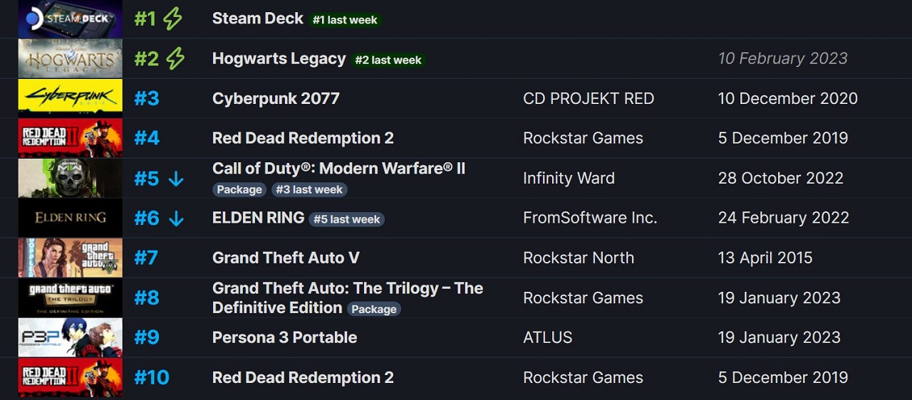Screen dimensions: 912x400
Task: Click the Package tag under Call of Duty
Action: 239,189
